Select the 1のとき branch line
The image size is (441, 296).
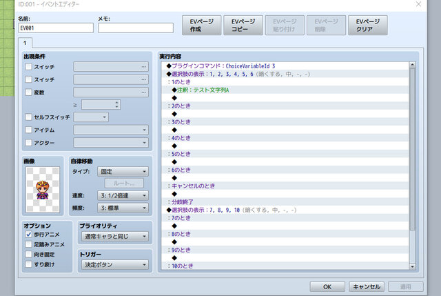[285, 82]
